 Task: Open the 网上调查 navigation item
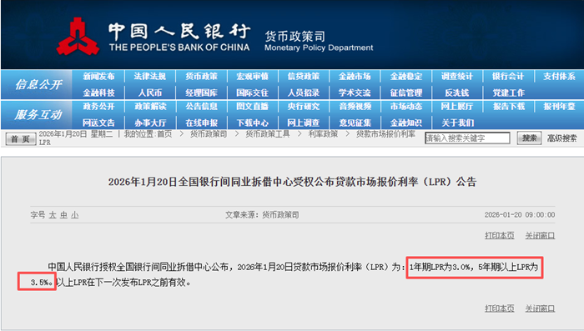coord(304,123)
